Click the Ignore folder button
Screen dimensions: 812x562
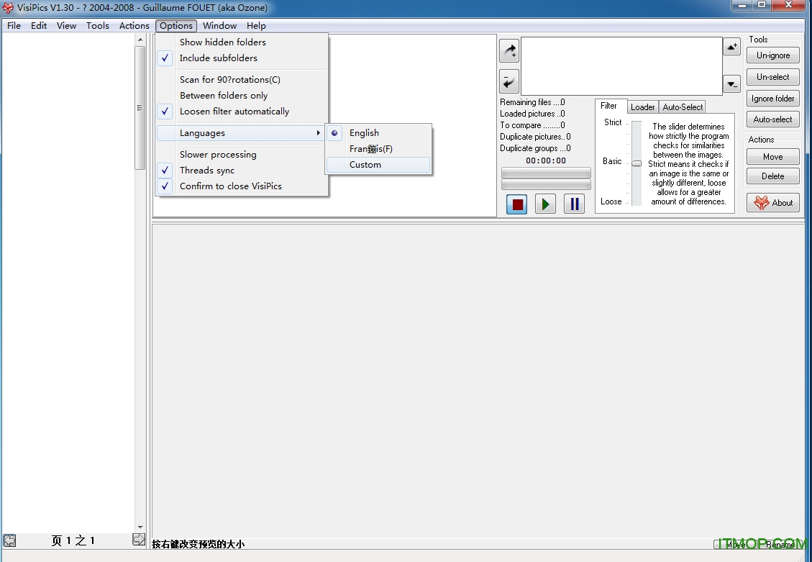point(772,99)
